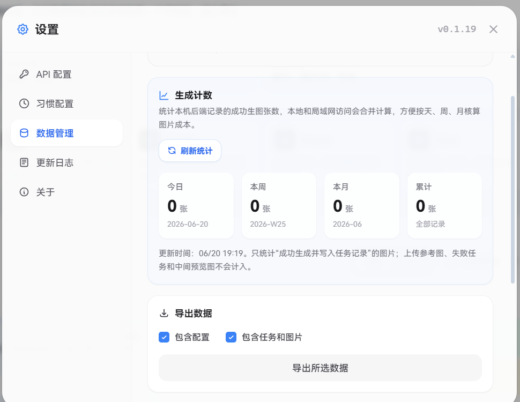Switch to 习惯配置 section
Image resolution: width=520 pixels, height=402 pixels.
click(66, 103)
